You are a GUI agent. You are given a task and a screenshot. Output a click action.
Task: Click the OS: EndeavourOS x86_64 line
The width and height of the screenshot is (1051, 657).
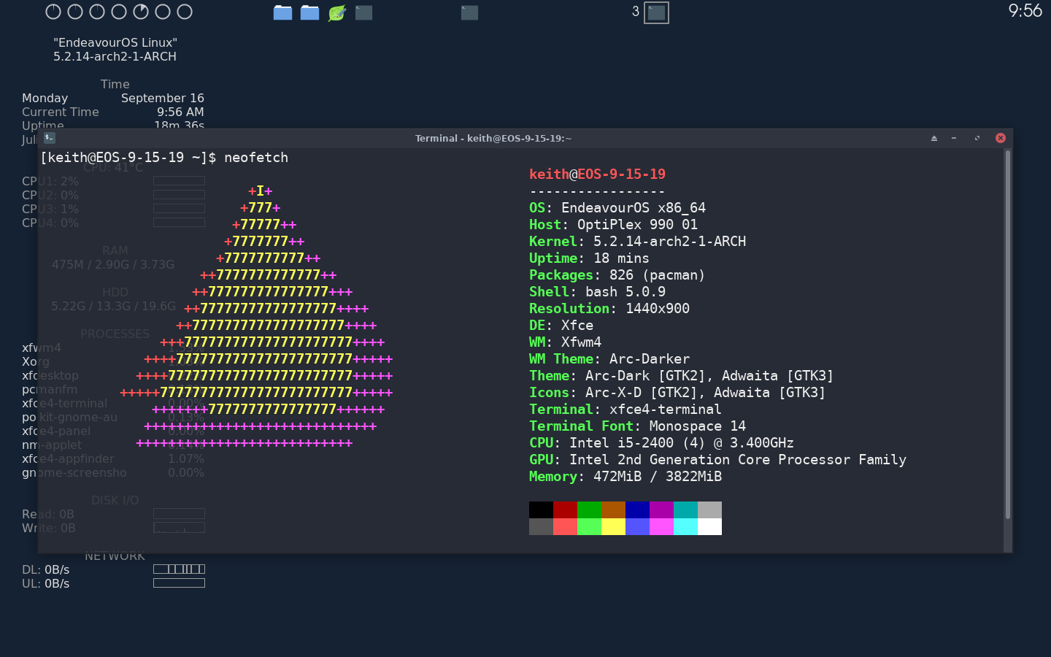(x=617, y=208)
